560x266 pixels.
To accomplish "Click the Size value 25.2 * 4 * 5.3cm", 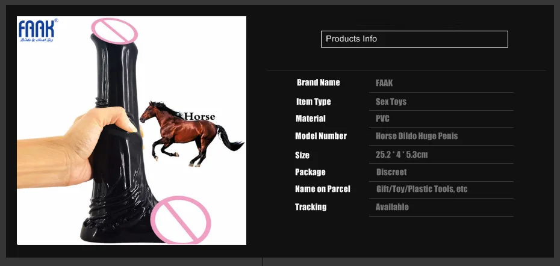I will (x=402, y=155).
